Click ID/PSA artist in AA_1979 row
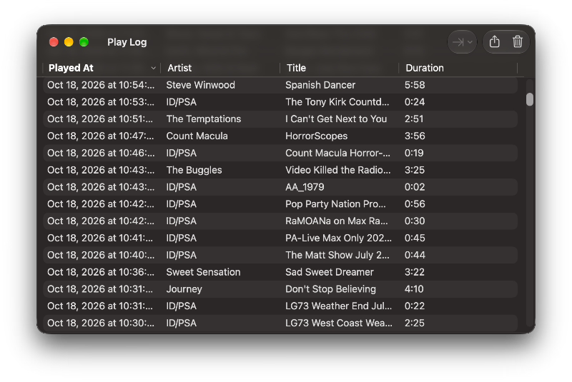The height and width of the screenshot is (382, 572). (x=182, y=187)
